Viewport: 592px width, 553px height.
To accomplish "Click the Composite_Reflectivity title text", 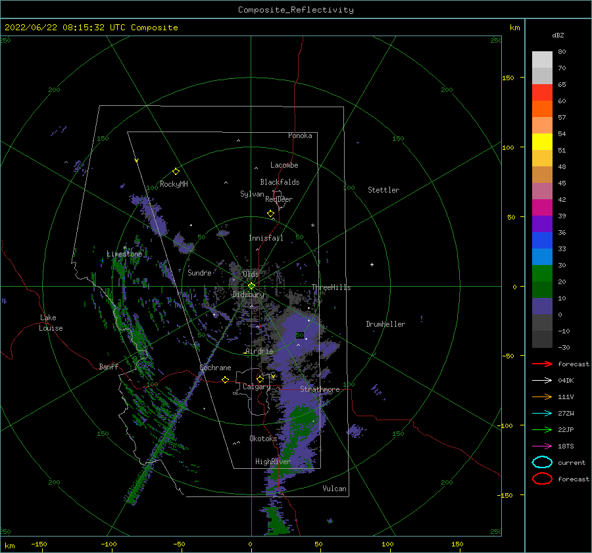I will [x=296, y=10].
